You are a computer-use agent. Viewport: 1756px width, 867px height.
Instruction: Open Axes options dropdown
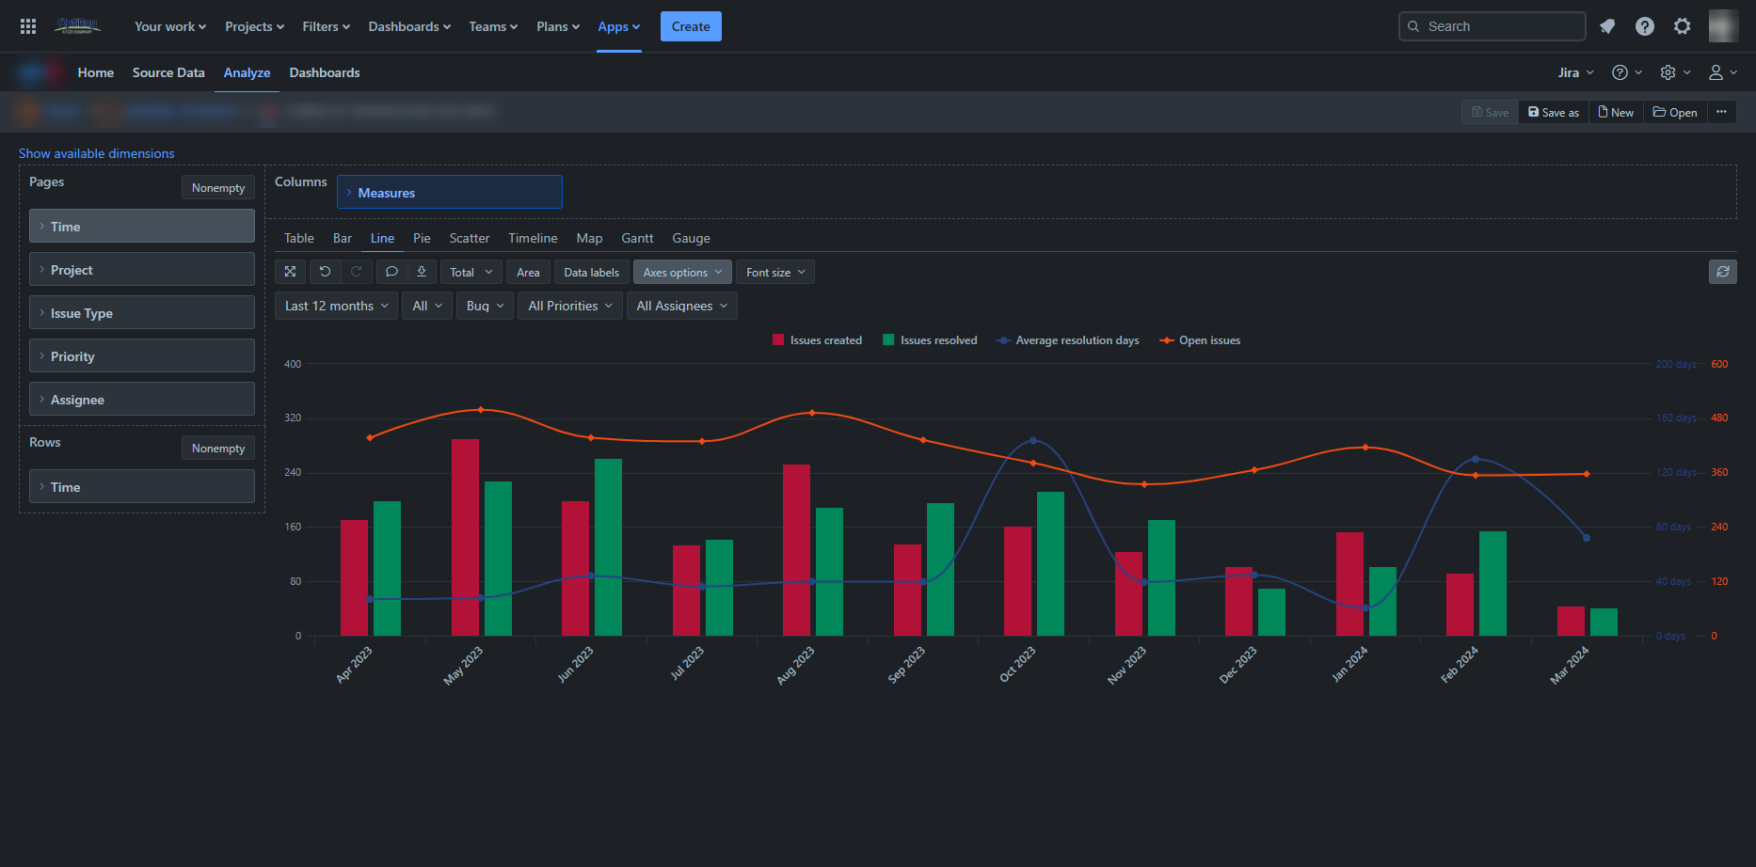pos(682,272)
